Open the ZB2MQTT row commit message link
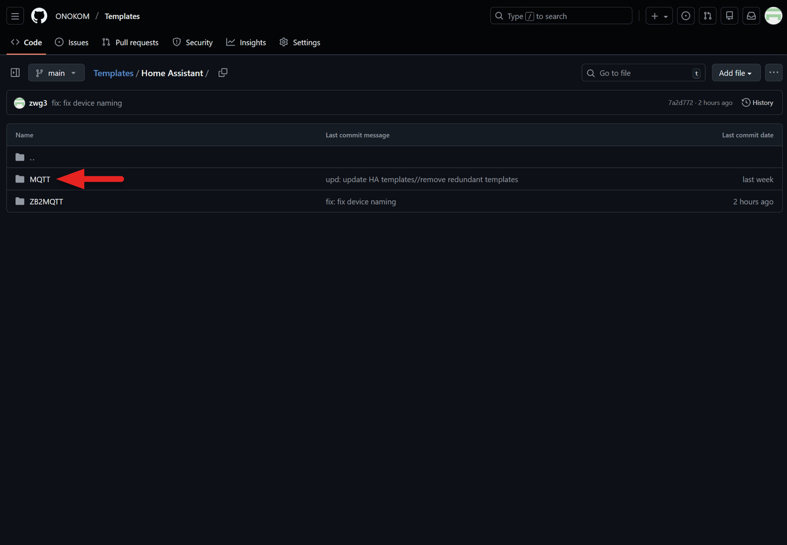Image resolution: width=787 pixels, height=545 pixels. [361, 202]
